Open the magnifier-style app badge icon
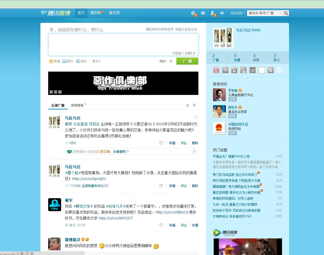The image size is (324, 255). point(225,70)
